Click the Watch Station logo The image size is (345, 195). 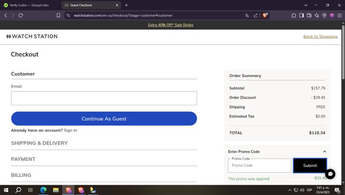32,36
